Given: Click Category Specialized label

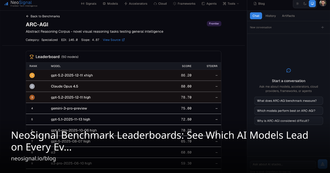Looking at the screenshot, I should point(42,40).
